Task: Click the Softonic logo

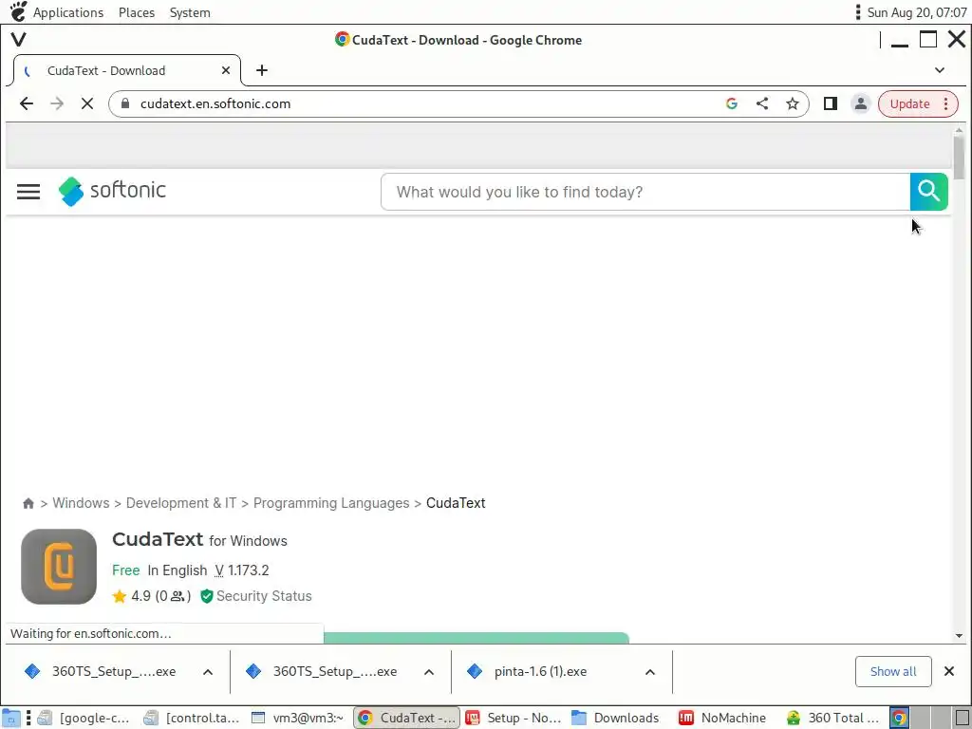Action: click(x=112, y=191)
